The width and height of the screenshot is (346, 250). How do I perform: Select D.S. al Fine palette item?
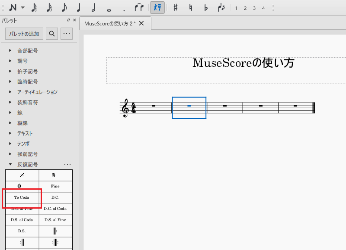tap(56, 220)
